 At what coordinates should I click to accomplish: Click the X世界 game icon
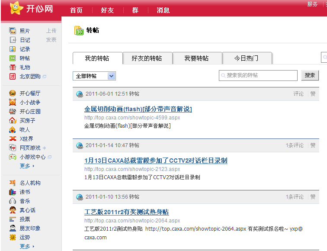point(13,138)
